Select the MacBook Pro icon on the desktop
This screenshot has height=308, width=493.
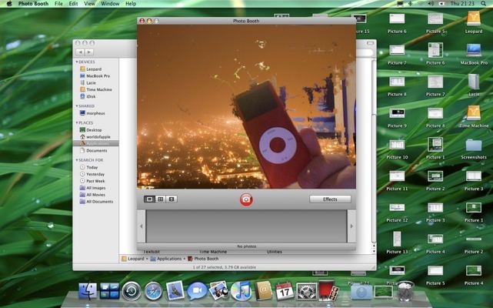point(474,54)
